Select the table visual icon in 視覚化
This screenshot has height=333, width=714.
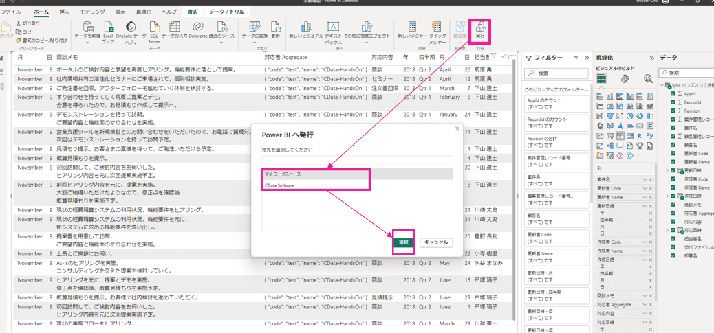coord(620,135)
